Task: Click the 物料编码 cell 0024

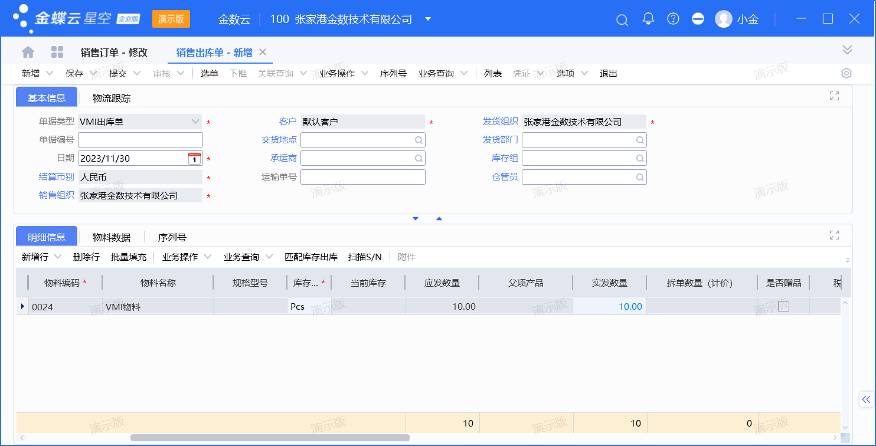Action: [x=65, y=306]
